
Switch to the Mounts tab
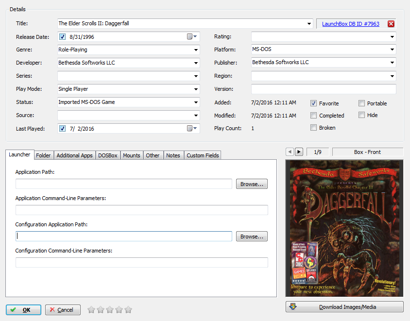[x=132, y=155]
